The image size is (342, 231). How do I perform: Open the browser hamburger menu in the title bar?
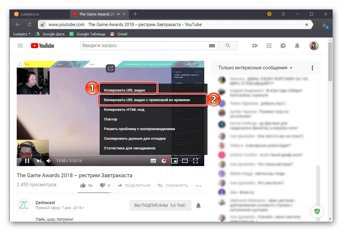tap(283, 14)
